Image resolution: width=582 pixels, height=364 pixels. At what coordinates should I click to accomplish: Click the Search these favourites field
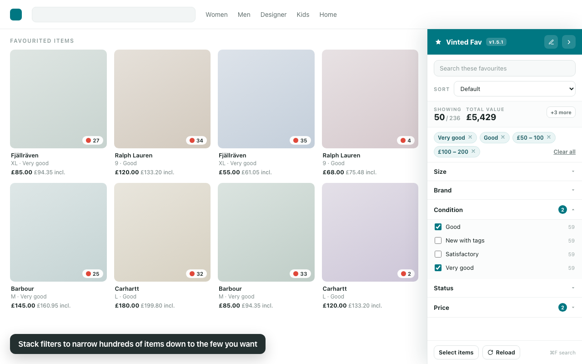[x=505, y=68]
